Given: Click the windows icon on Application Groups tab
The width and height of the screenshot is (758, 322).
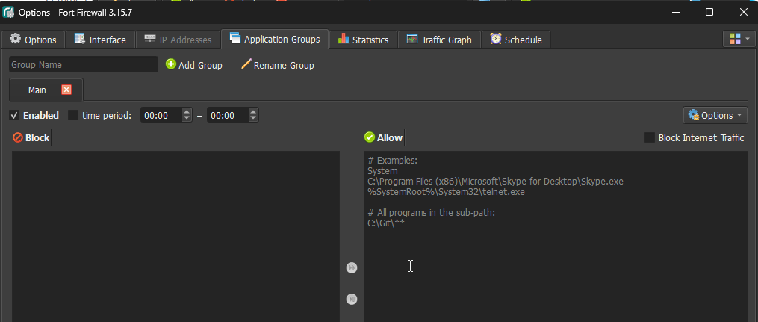Looking at the screenshot, I should (235, 37).
